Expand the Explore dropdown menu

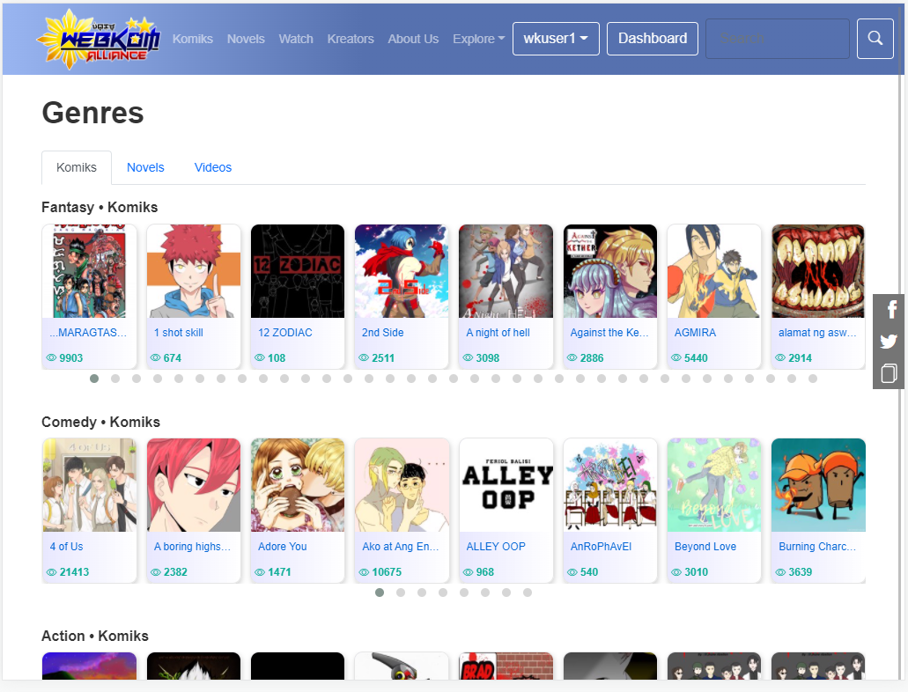[x=478, y=39]
